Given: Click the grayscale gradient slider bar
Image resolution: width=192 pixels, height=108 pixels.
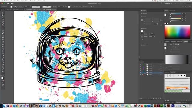Looking at the screenshot, I should pos(177,59).
